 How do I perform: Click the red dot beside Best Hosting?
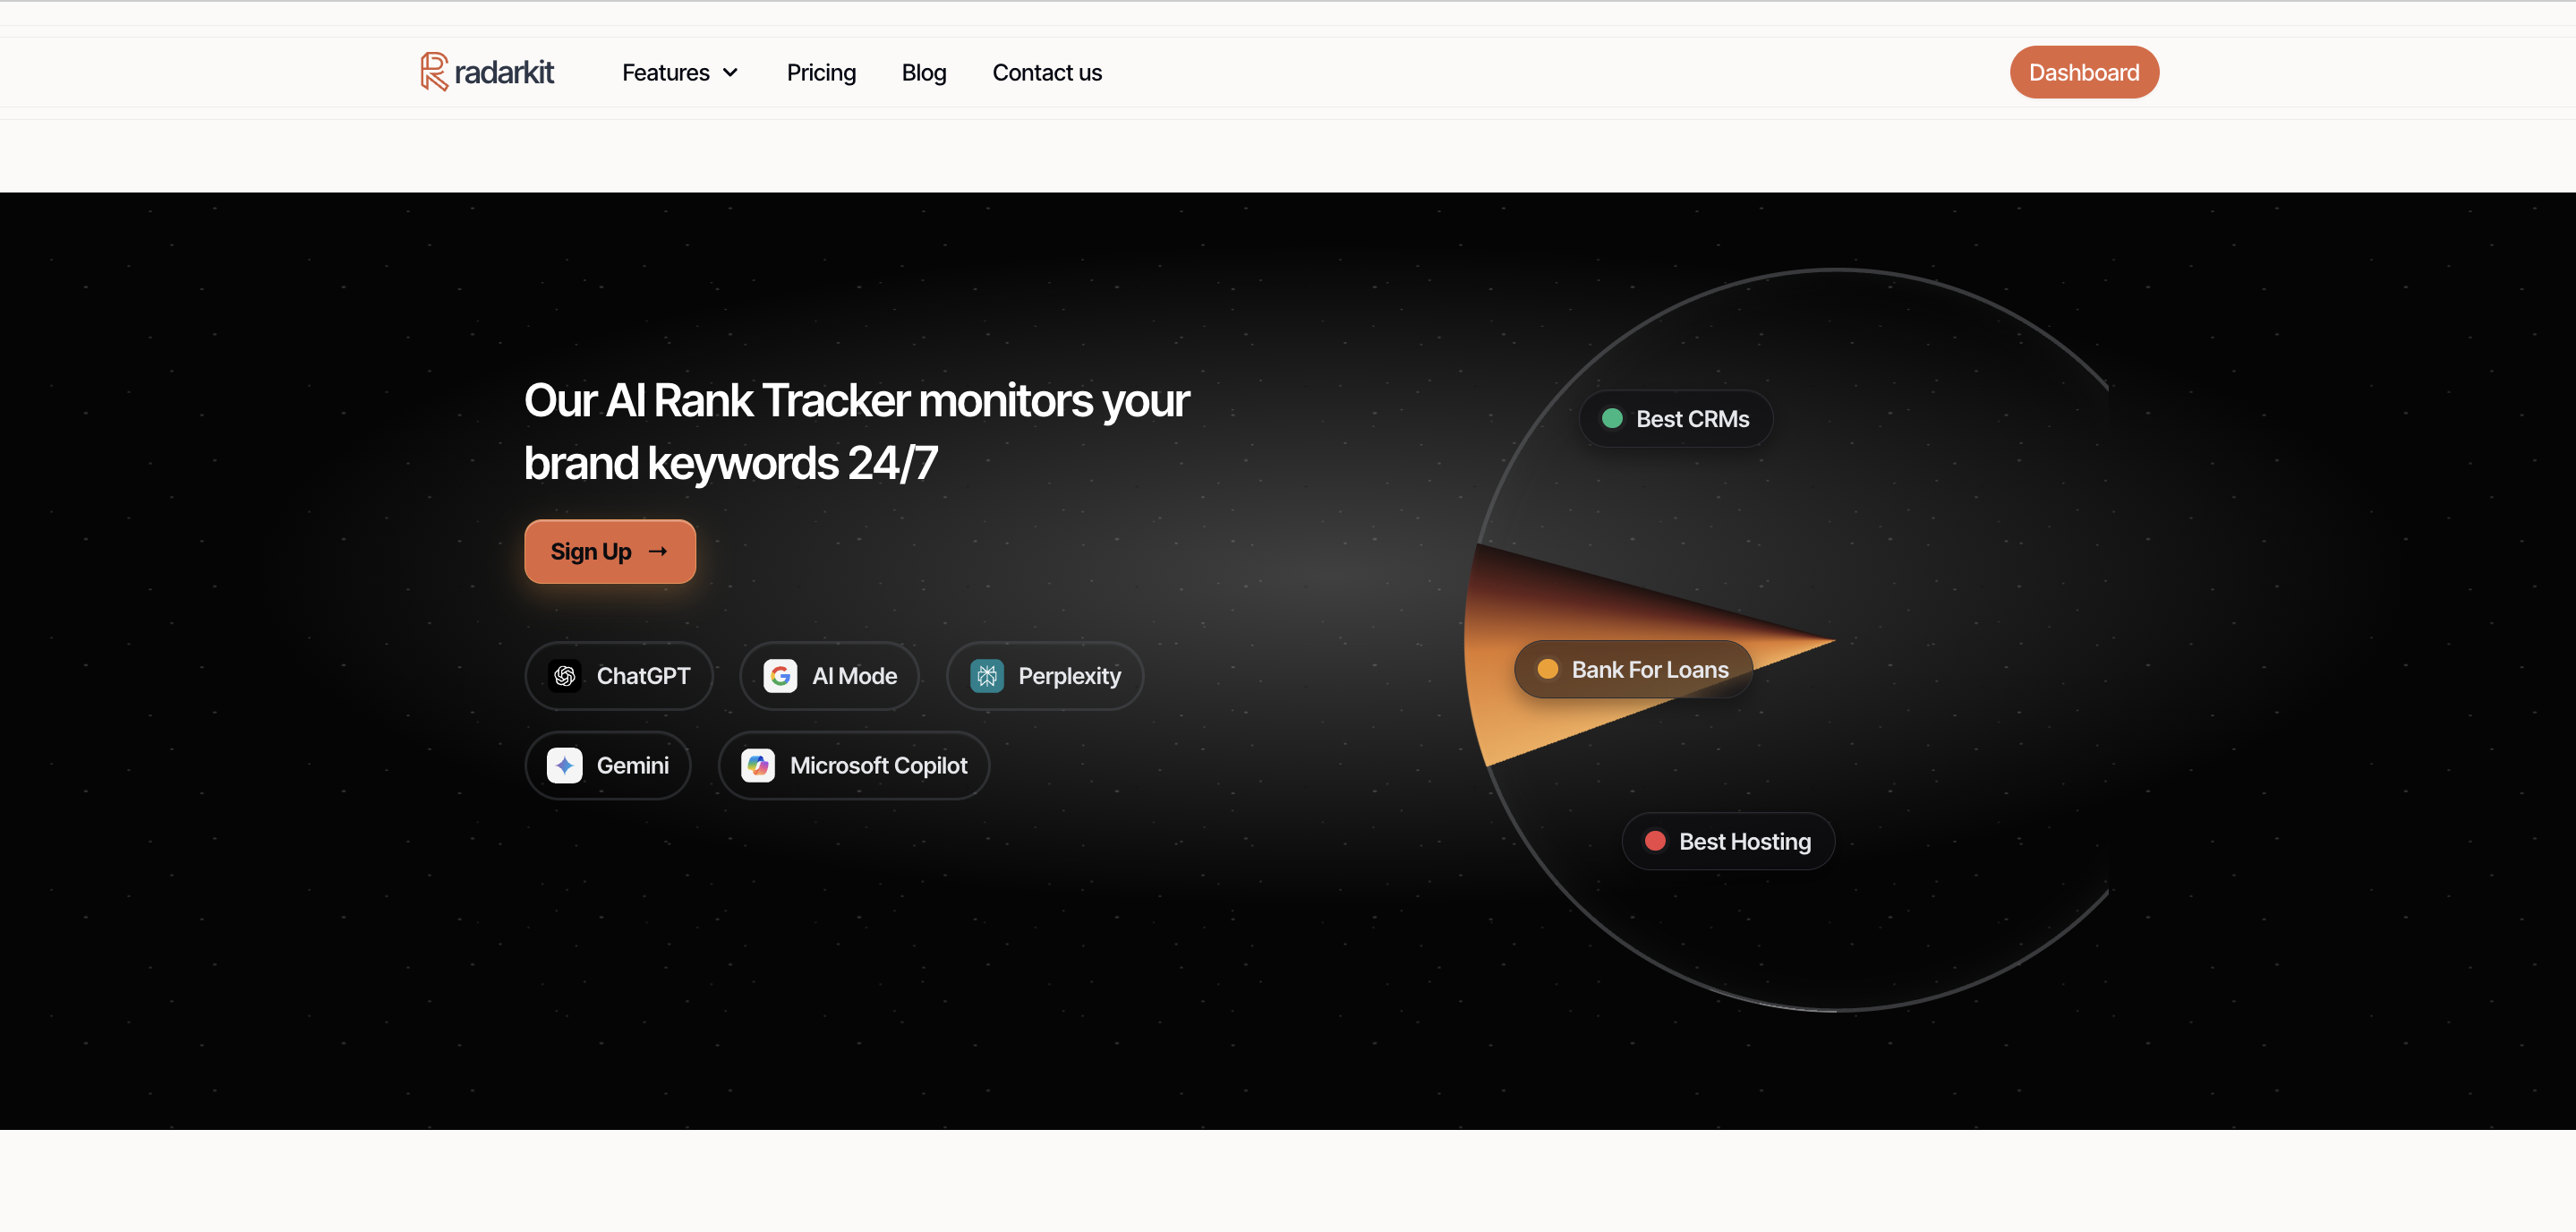[1655, 841]
